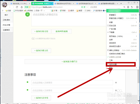Expand 网页缩放 (100%) submenu
Image resolution: width=140 pixels, height=104 pixels.
[x=136, y=36]
